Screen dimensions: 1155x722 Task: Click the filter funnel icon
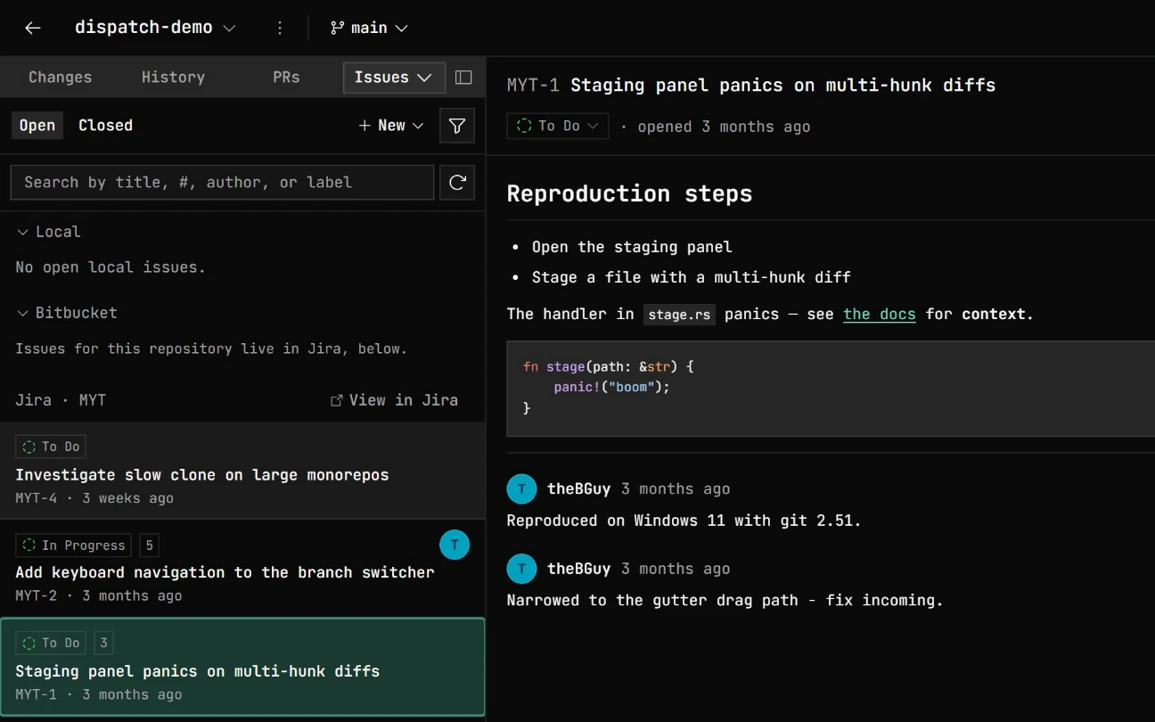click(457, 126)
